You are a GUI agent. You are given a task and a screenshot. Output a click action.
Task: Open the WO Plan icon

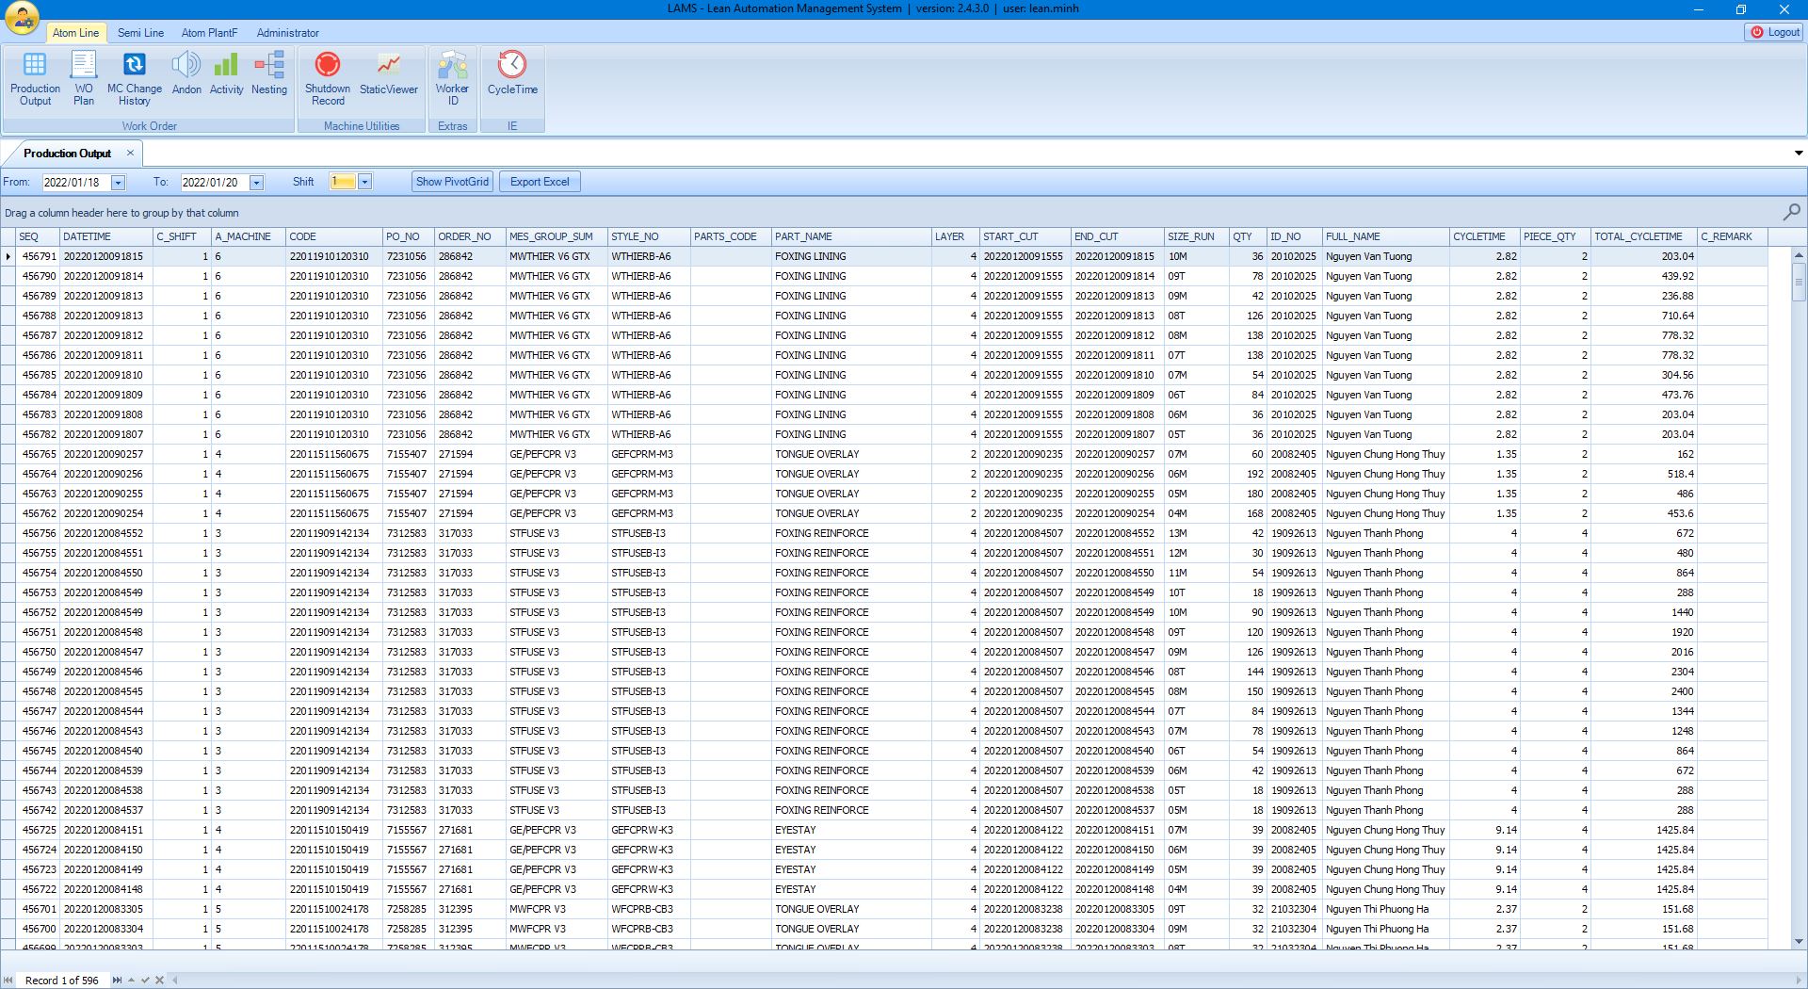[x=84, y=78]
